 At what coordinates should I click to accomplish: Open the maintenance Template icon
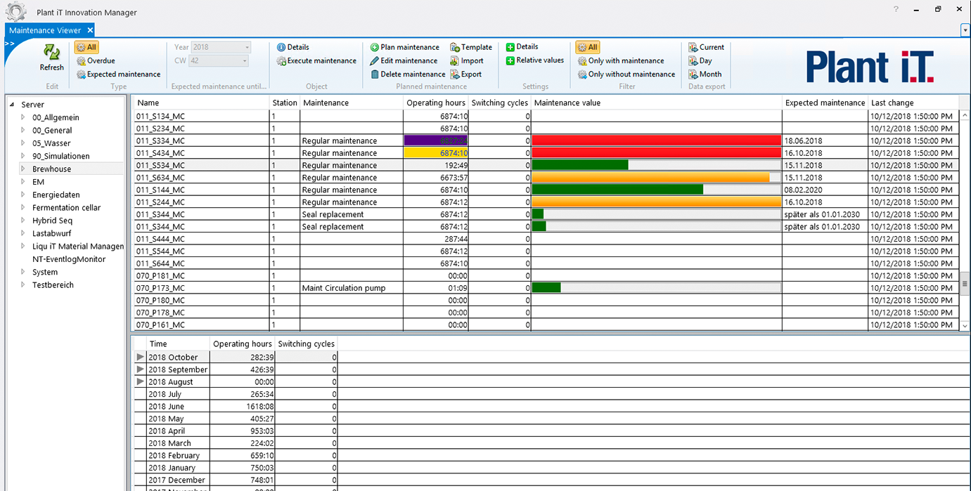coord(455,47)
